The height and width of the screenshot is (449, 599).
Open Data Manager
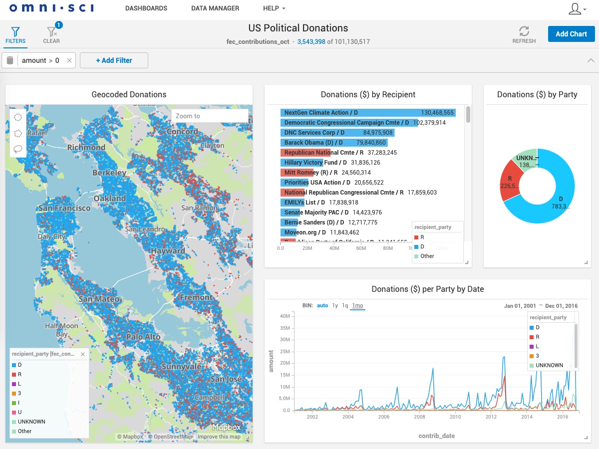click(x=215, y=8)
